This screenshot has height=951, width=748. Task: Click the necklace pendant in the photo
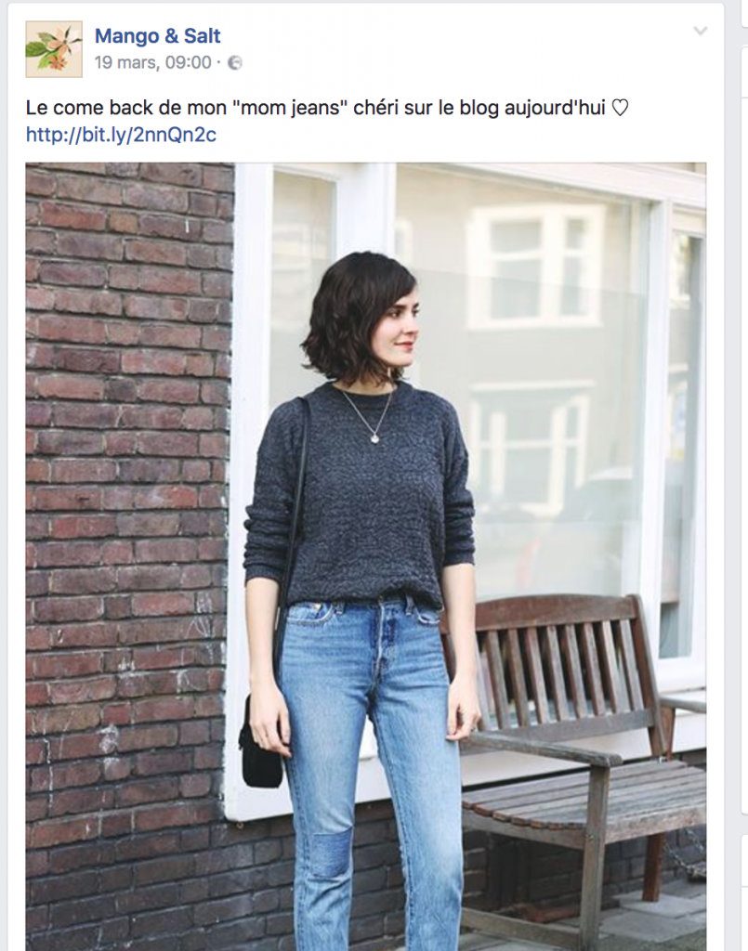pos(374,437)
